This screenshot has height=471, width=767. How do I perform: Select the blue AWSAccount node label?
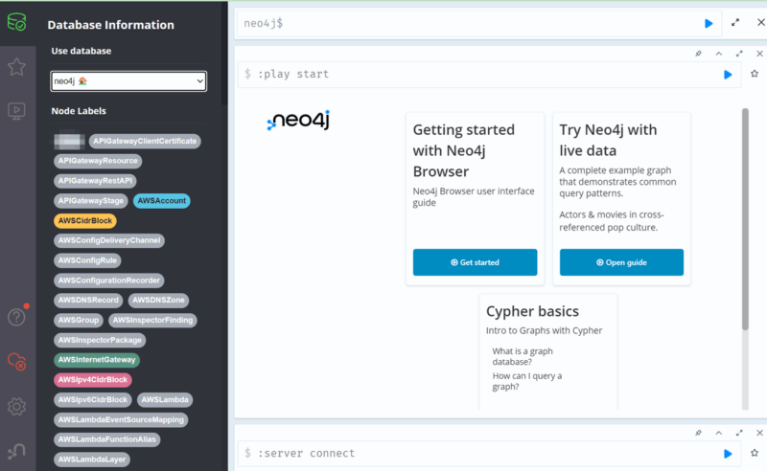(161, 201)
